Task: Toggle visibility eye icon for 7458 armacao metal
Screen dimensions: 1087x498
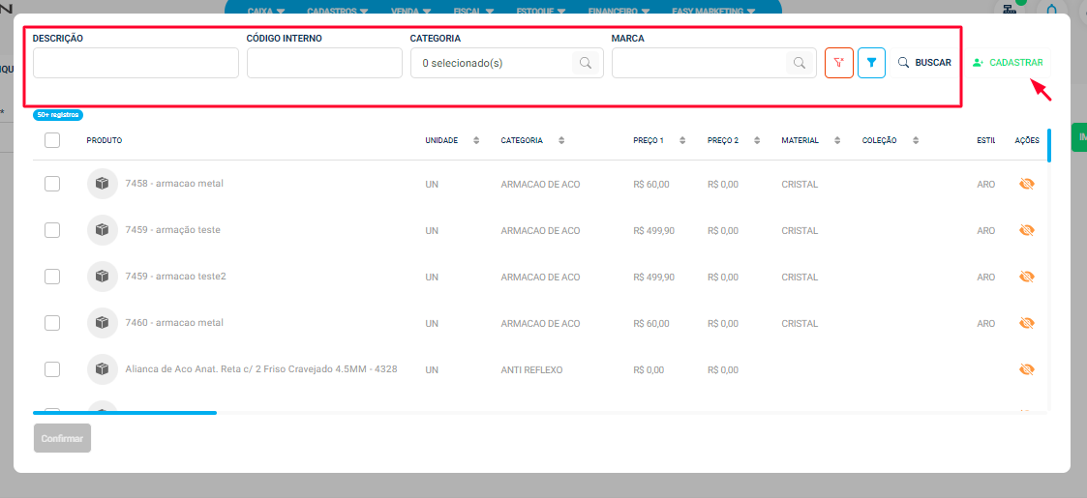Action: 1027,184
